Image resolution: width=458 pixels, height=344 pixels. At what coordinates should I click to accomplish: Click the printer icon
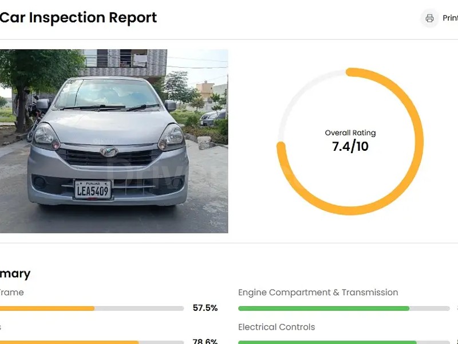(429, 18)
